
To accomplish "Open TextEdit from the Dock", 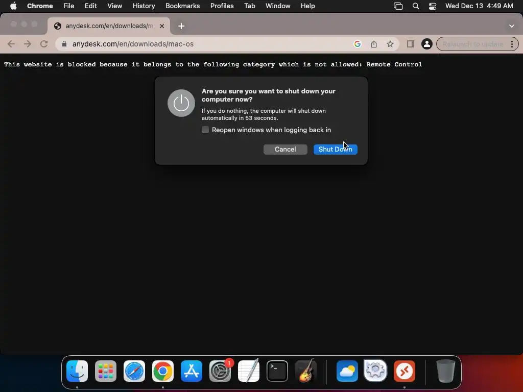I will (249, 371).
